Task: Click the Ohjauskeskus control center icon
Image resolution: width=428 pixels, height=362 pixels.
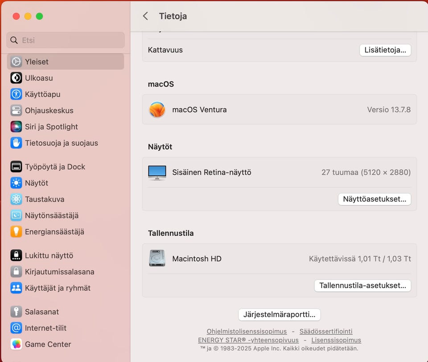Action: tap(16, 111)
